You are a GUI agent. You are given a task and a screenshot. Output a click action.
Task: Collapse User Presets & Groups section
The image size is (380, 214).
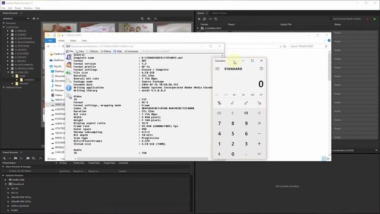[3, 167]
